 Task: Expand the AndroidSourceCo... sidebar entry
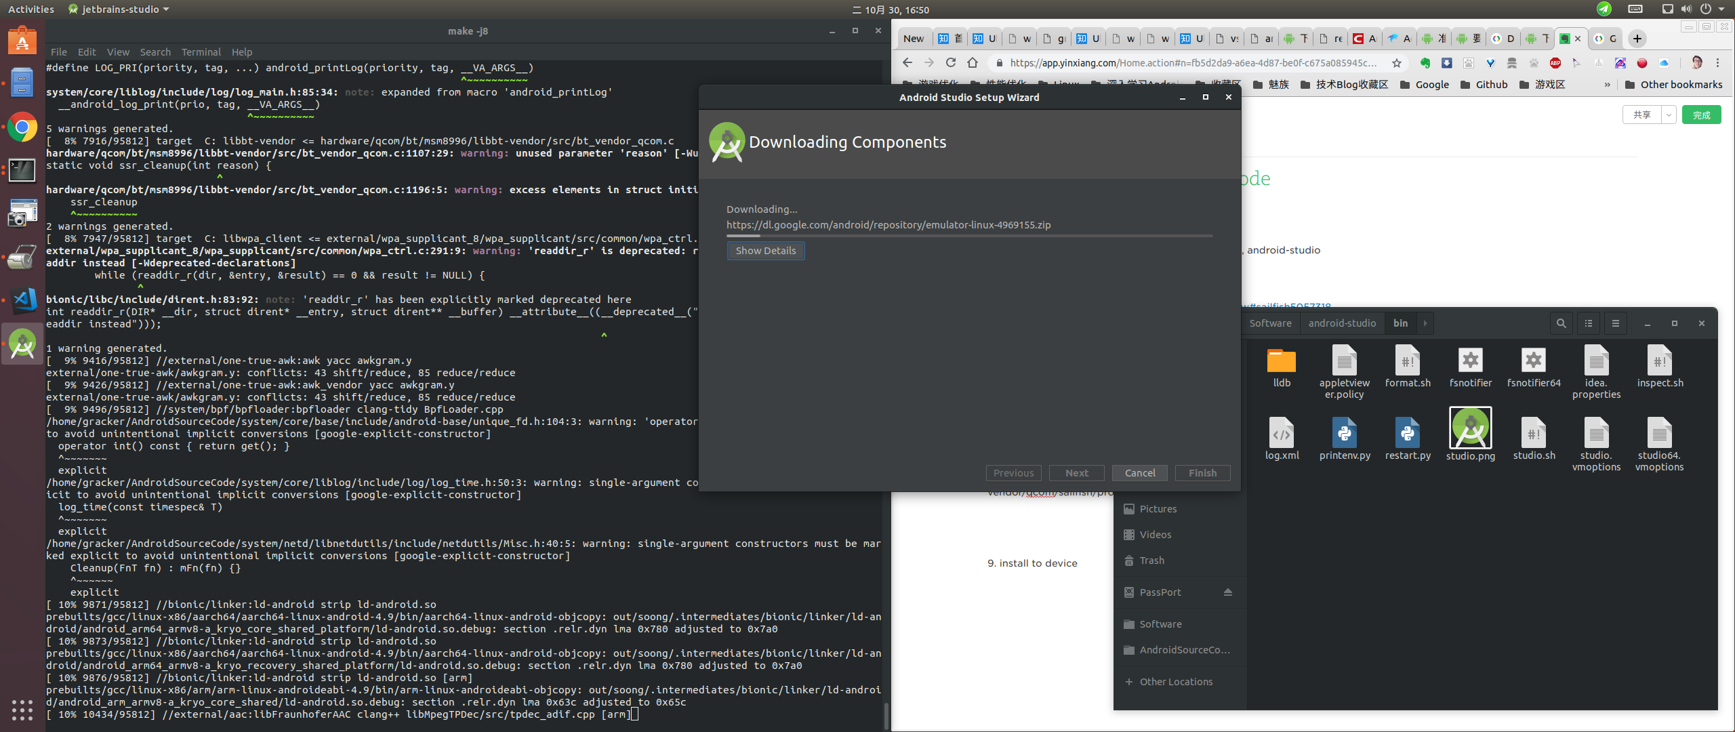point(1177,650)
